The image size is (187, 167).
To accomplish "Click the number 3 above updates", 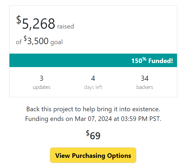I will [x=41, y=78].
